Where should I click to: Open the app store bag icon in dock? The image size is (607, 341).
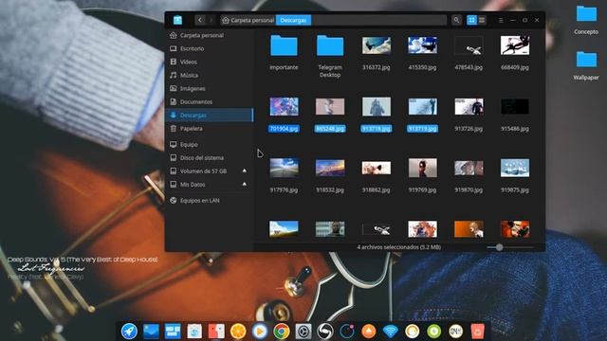click(x=194, y=332)
